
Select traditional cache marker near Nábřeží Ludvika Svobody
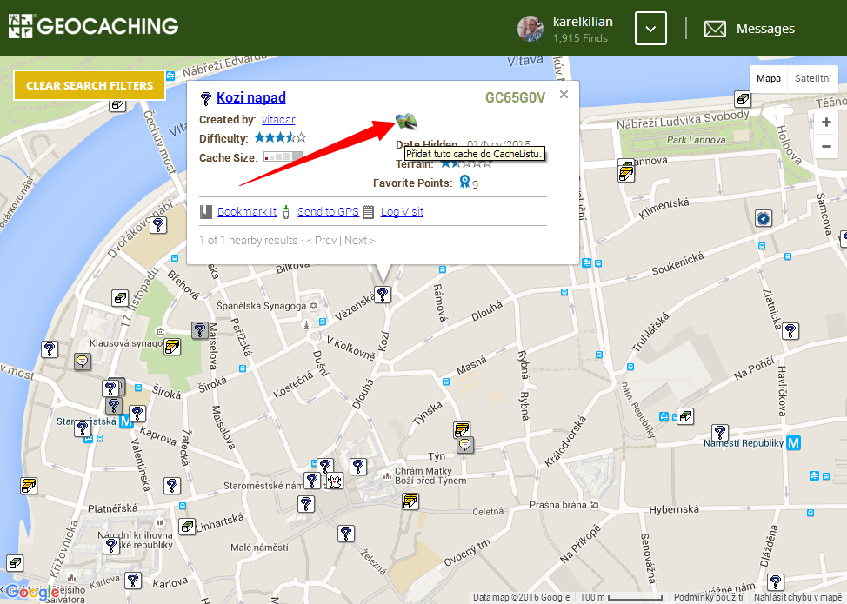743,99
